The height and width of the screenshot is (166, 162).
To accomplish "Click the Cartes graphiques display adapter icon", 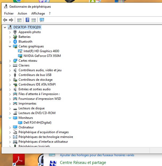I will coord(15,46).
